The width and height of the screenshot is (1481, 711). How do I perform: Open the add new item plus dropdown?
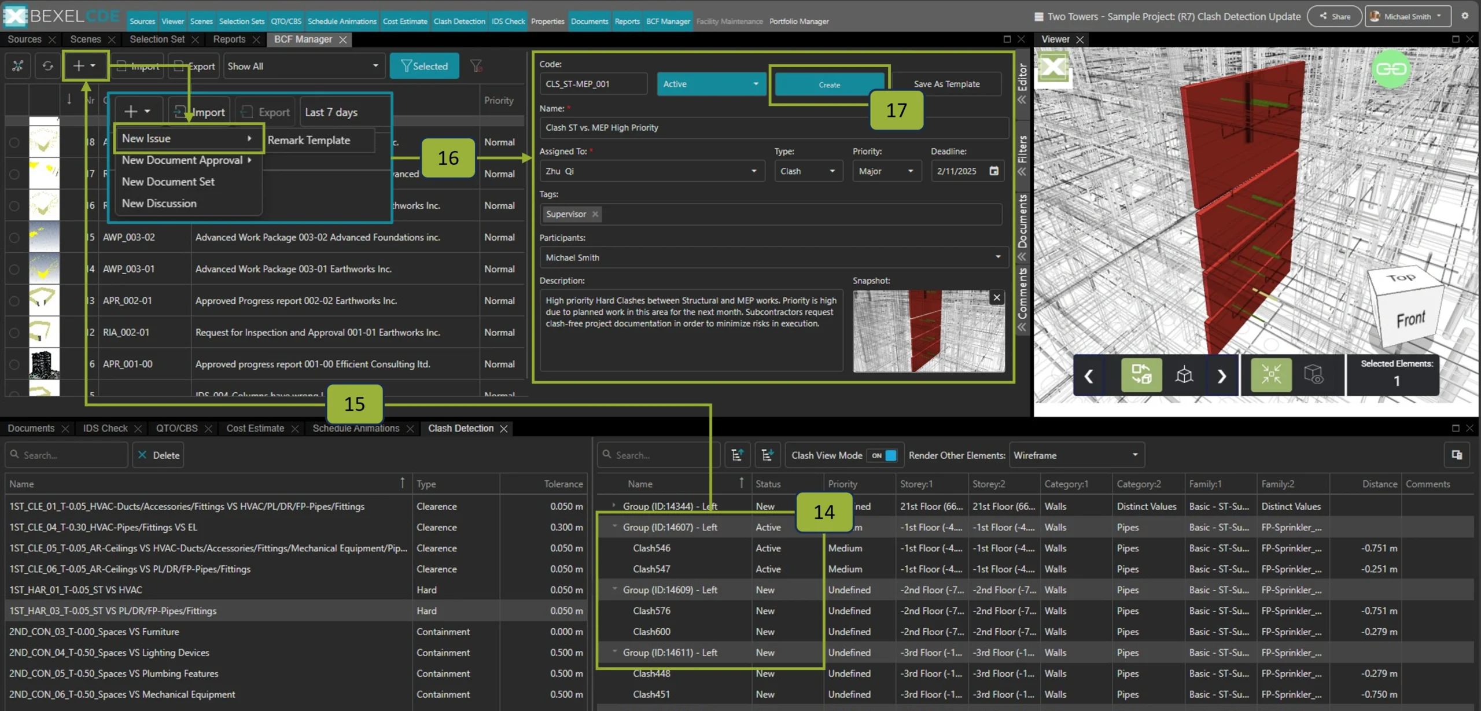(x=84, y=65)
